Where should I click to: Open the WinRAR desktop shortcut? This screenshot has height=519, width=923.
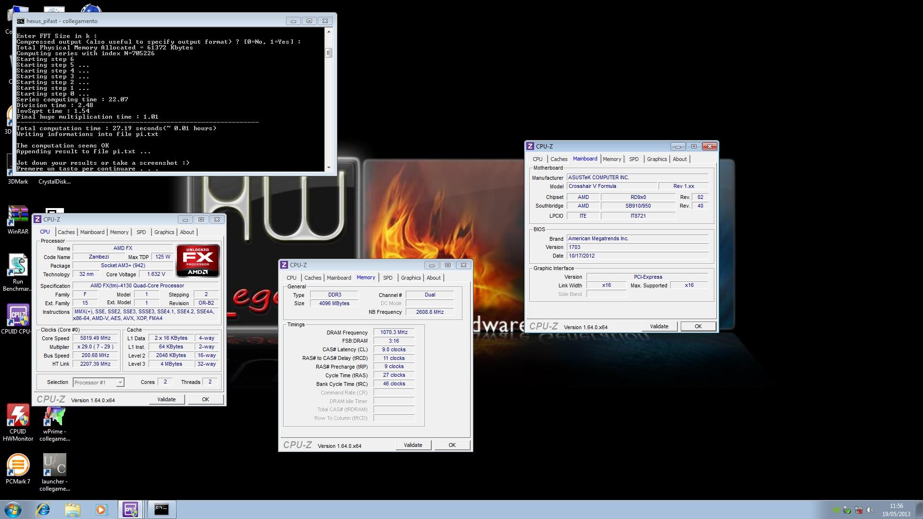tap(18, 220)
